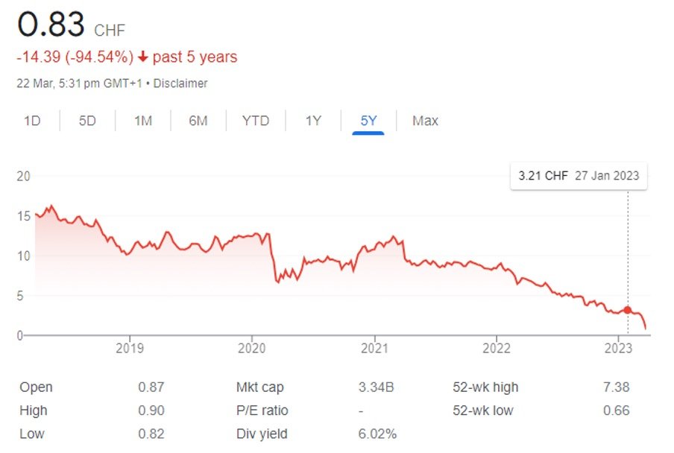This screenshot has height=453, width=674.
Task: Click the Open price value 0.87
Action: pos(151,387)
